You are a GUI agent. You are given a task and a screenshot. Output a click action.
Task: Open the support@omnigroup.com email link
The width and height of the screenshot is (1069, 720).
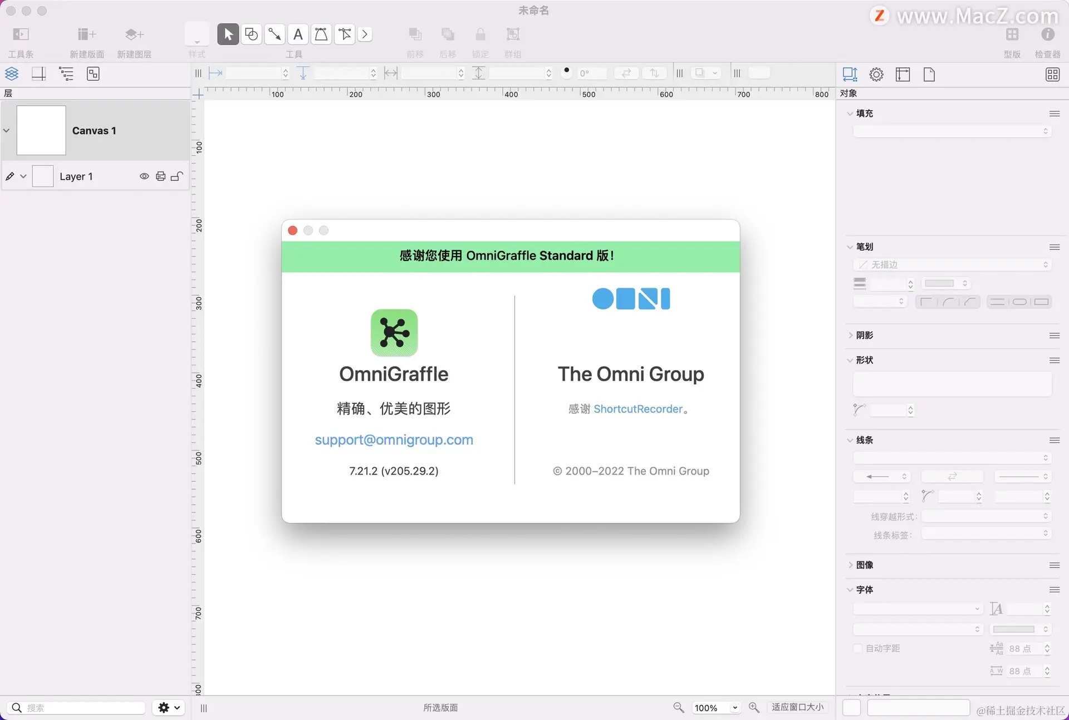pos(394,440)
